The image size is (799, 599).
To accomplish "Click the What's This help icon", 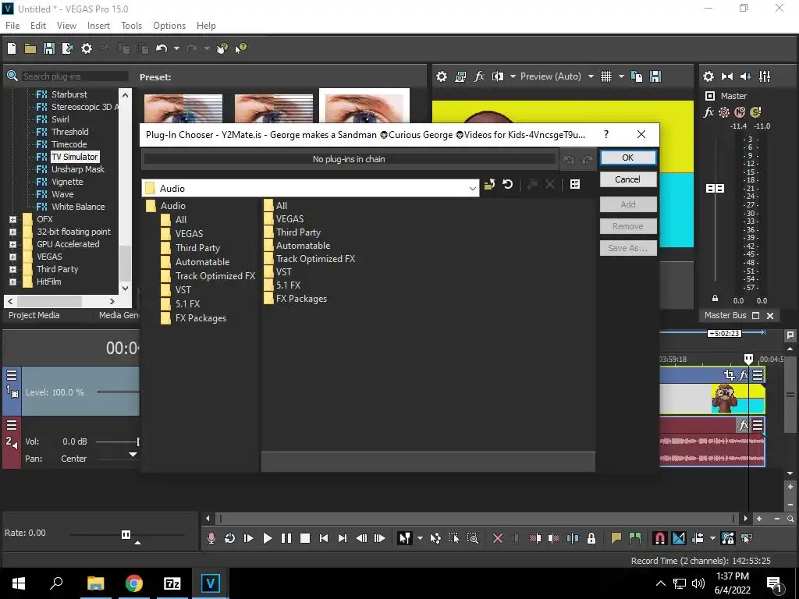I will 241,48.
